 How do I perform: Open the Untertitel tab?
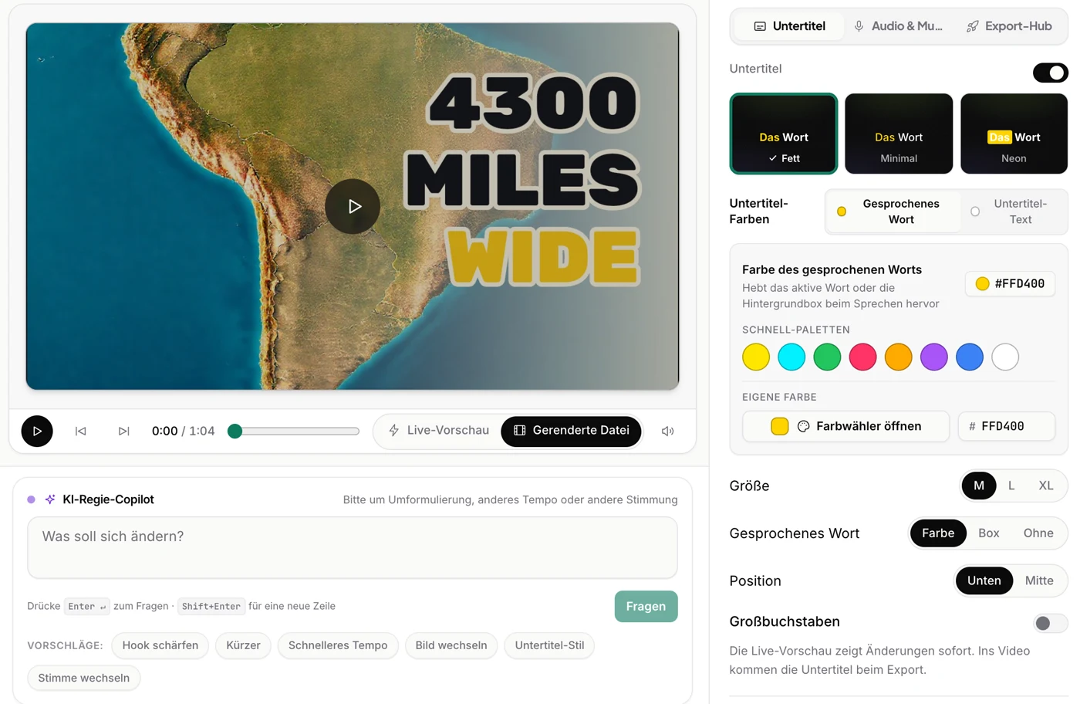click(x=789, y=26)
